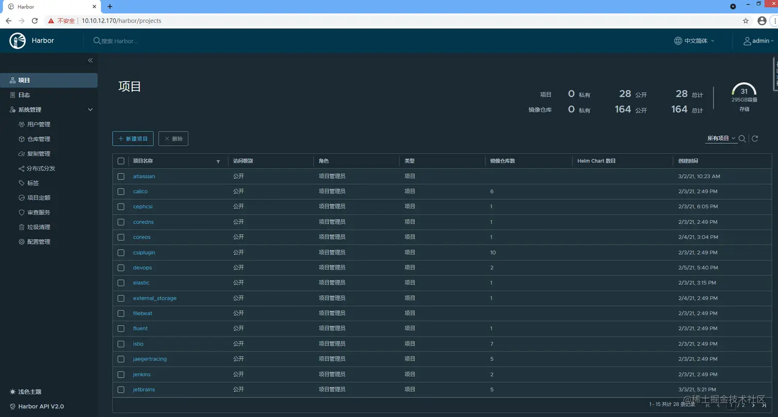Image resolution: width=778 pixels, height=417 pixels.
Task: Click the current page number box
Action: pyautogui.click(x=731, y=405)
